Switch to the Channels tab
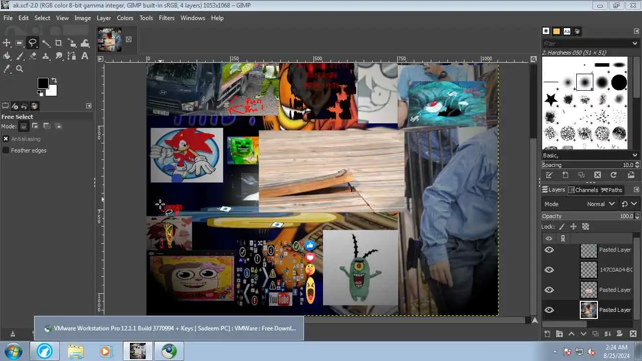Screen dimensions: 642x361 [x=583, y=190]
